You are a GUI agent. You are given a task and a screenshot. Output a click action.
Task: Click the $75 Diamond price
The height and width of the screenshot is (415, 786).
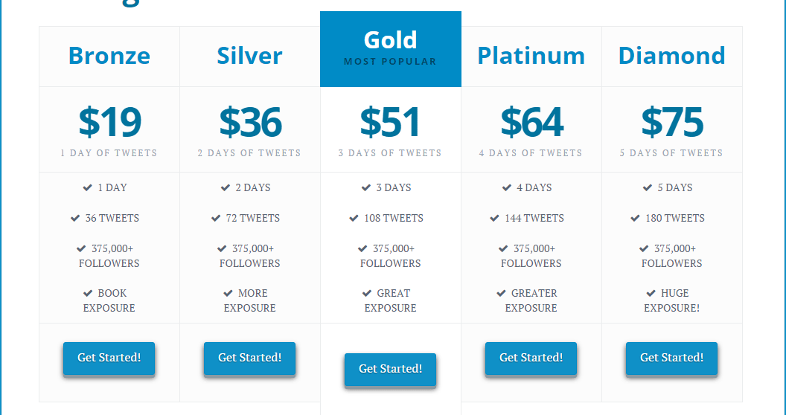[x=671, y=123]
